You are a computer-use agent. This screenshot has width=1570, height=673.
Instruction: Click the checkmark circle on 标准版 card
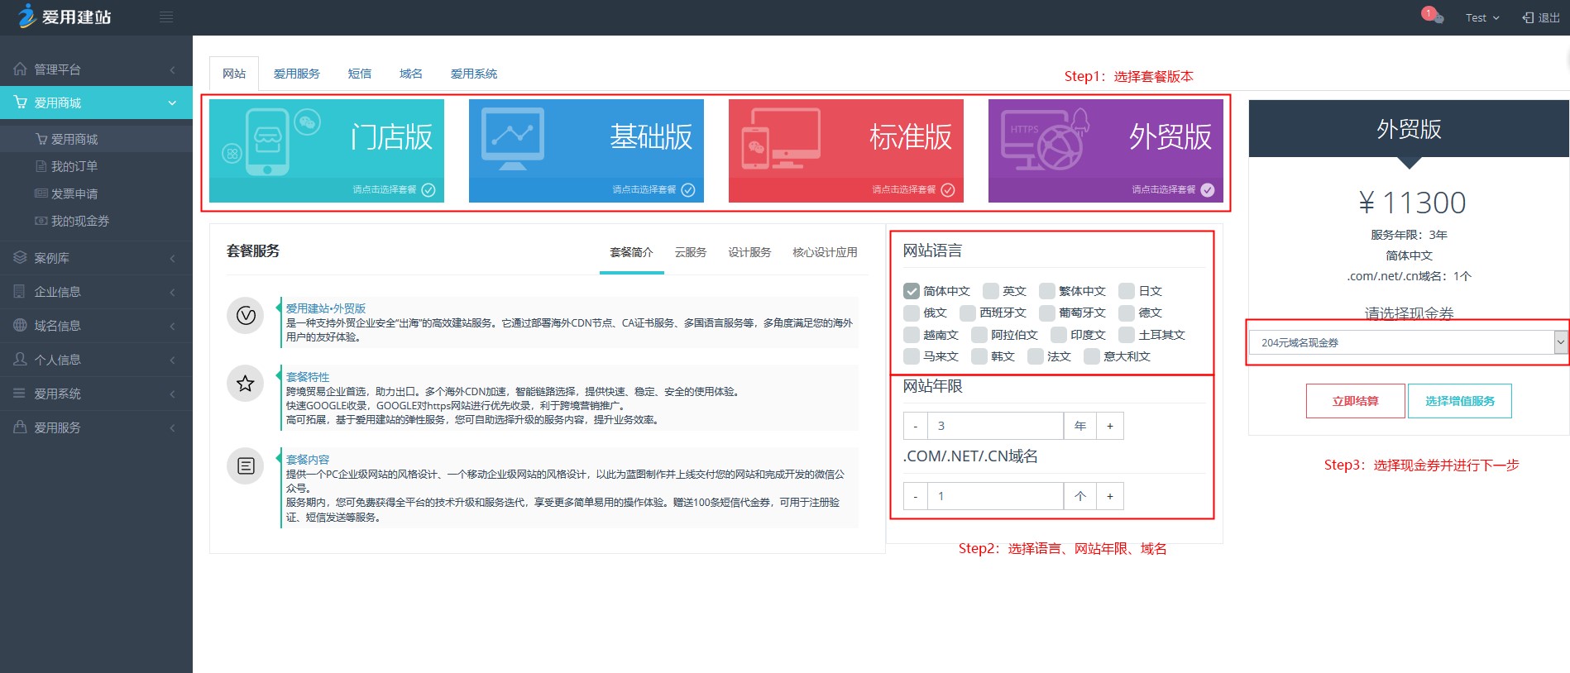pos(948,189)
